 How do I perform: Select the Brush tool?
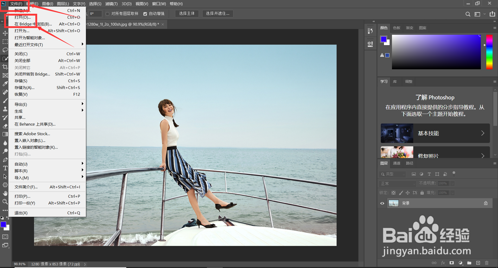click(x=5, y=101)
